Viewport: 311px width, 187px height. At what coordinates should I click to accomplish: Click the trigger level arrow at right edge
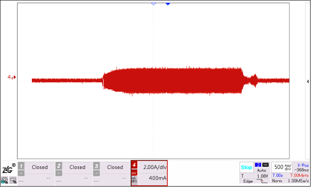click(x=308, y=81)
